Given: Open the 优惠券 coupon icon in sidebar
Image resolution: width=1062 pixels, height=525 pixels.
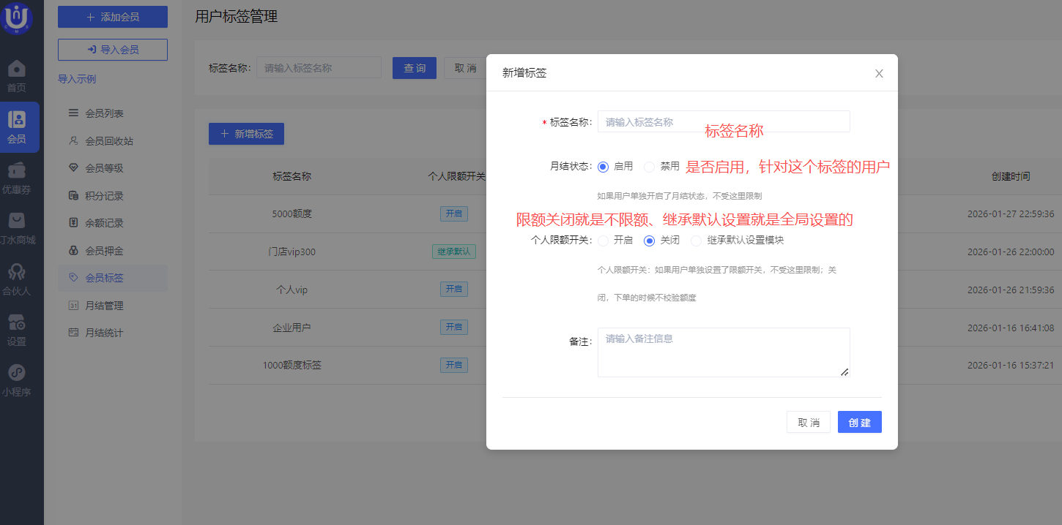Looking at the screenshot, I should click(x=16, y=172).
